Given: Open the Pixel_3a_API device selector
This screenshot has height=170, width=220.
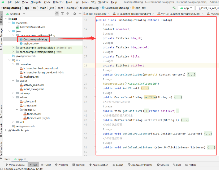Looking at the screenshot, I should pyautogui.click(x=208, y=8).
